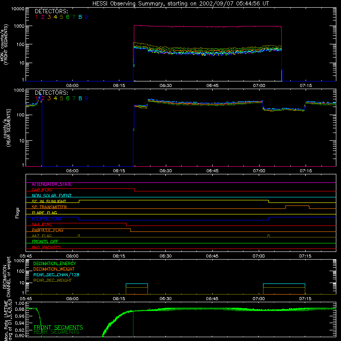Click the DECIMATION_WEIGHT legend entry
Viewport: 341px width, 341px height.
pos(54,269)
